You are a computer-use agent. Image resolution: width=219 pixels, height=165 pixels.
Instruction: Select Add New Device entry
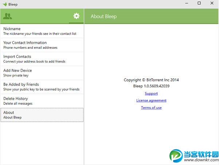click(x=42, y=73)
